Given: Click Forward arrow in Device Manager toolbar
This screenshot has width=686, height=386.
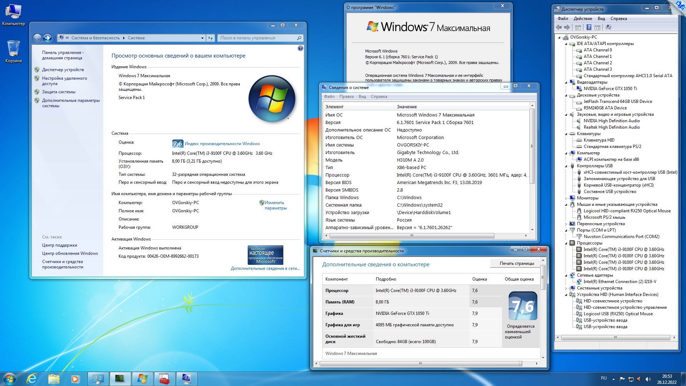Looking at the screenshot, I should (567, 28).
